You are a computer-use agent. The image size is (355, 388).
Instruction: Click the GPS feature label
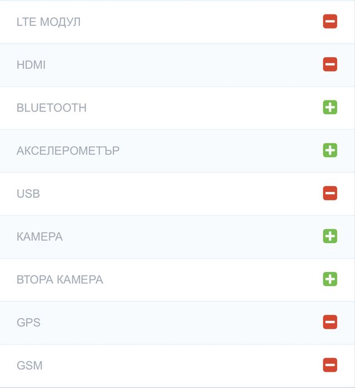pos(28,323)
